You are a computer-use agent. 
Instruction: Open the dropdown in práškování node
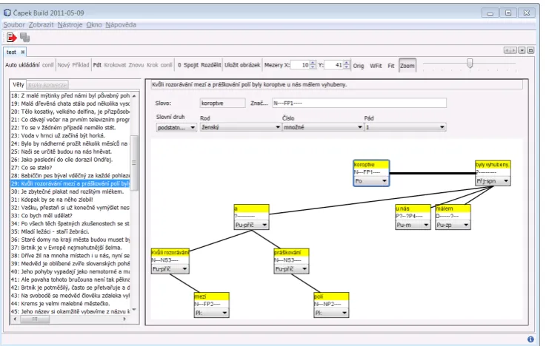291,269
